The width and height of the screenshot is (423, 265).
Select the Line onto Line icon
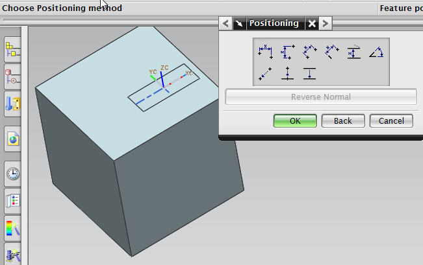coord(310,74)
